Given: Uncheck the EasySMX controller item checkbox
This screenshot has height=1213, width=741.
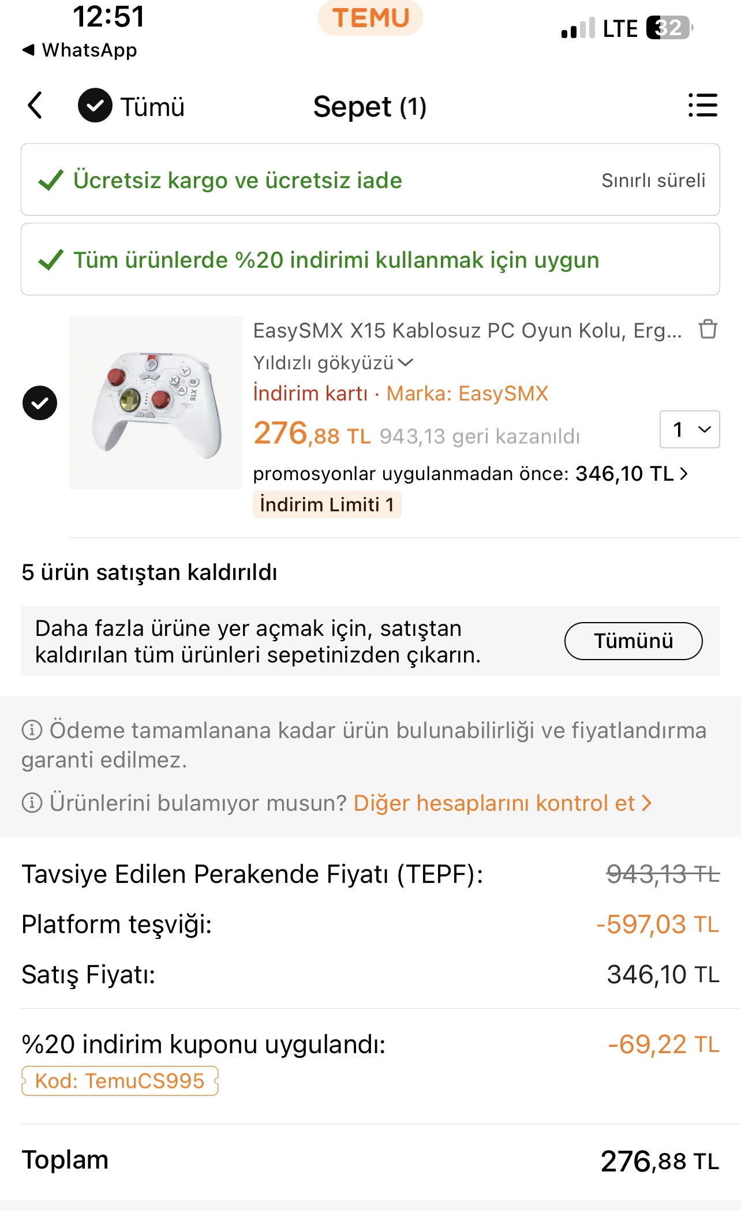Looking at the screenshot, I should 40,403.
